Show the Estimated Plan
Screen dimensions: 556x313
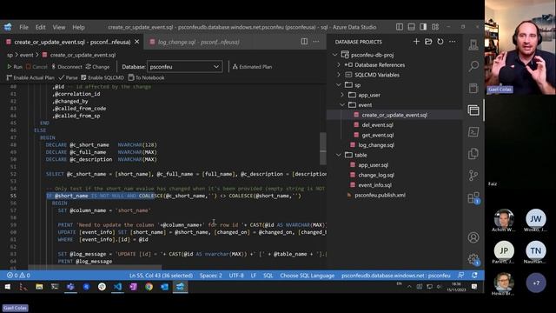click(252, 67)
